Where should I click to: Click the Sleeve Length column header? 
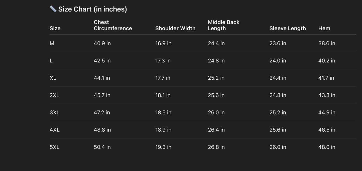click(x=288, y=28)
